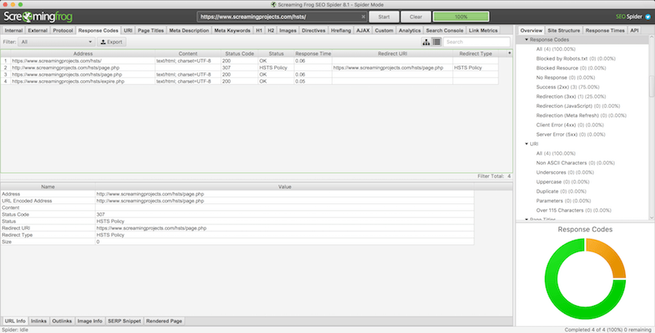
Task: Open the Response Times tab
Action: tap(605, 31)
